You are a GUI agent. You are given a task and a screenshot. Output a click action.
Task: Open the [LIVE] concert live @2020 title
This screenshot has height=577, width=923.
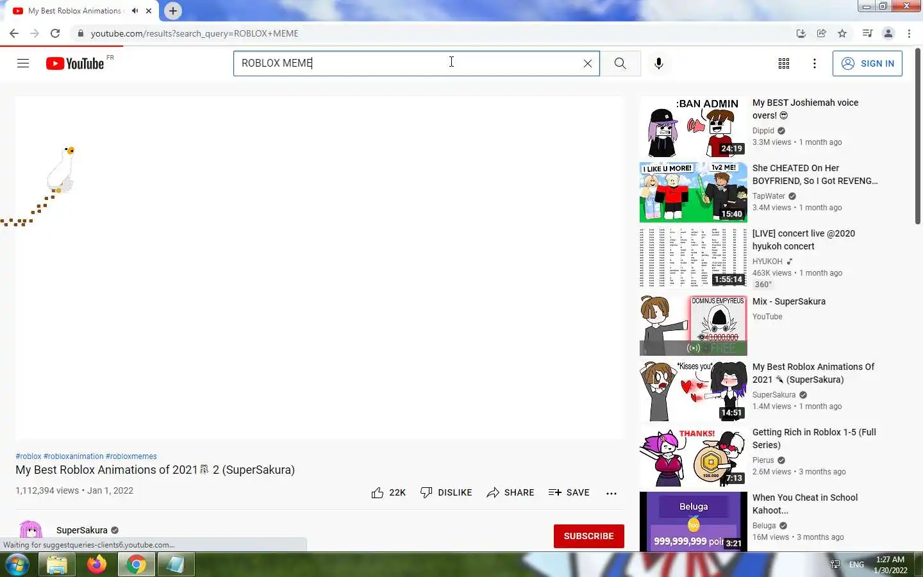(804, 240)
